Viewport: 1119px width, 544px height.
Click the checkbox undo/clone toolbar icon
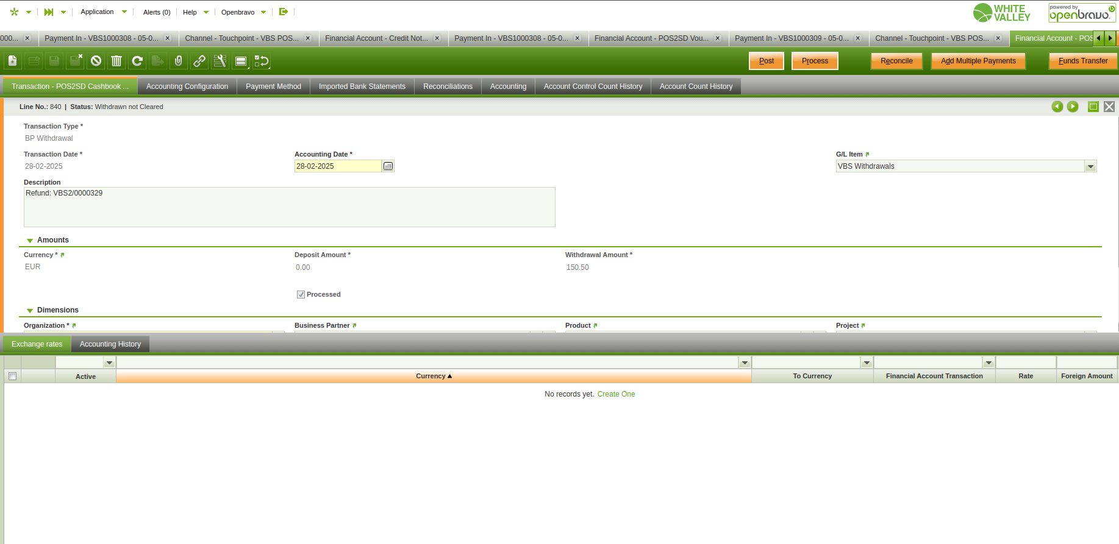pos(262,61)
